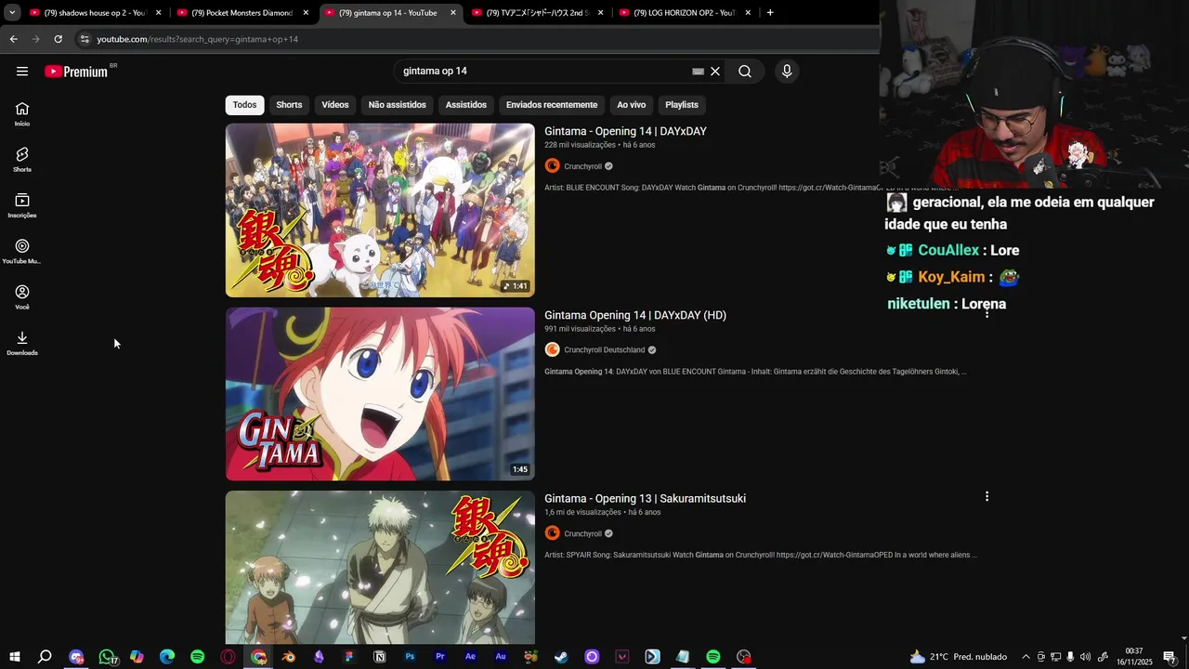This screenshot has height=669, width=1189.
Task: Open options menu for Gintama Opening 13 result
Action: 986,497
